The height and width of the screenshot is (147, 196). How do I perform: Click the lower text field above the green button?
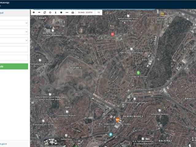coord(14,58)
